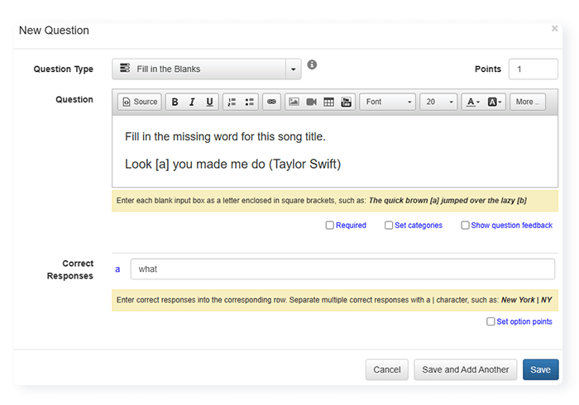This screenshot has width=579, height=405.
Task: Click the Save and Add Another button
Action: pos(466,369)
